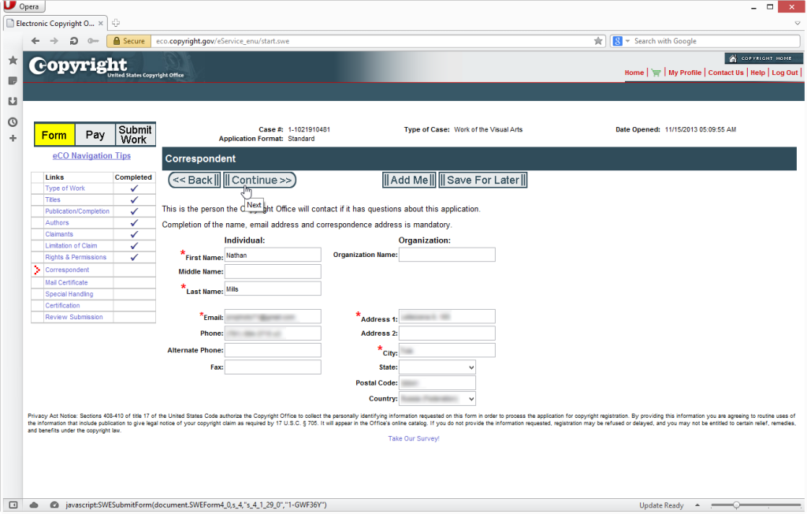Close the Electronic Copyright Office tab

click(100, 23)
